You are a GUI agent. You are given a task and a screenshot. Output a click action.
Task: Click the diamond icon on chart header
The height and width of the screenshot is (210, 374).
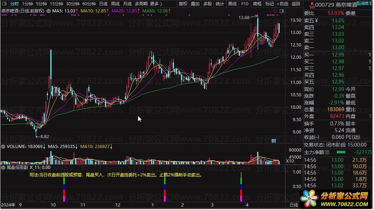275,11
